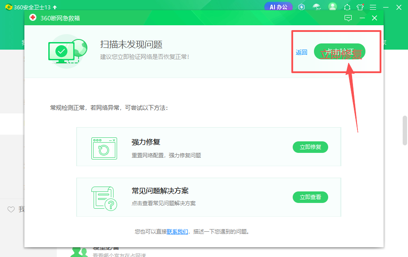Click the main window vertical scrollbar

tap(404, 131)
